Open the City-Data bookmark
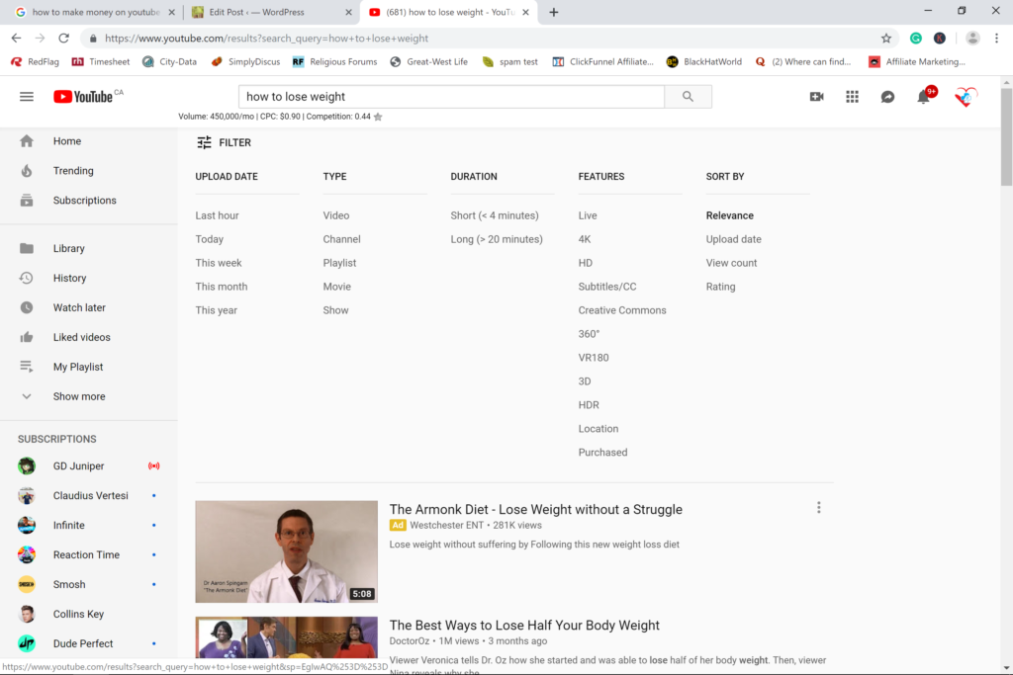The width and height of the screenshot is (1013, 675). (x=170, y=62)
